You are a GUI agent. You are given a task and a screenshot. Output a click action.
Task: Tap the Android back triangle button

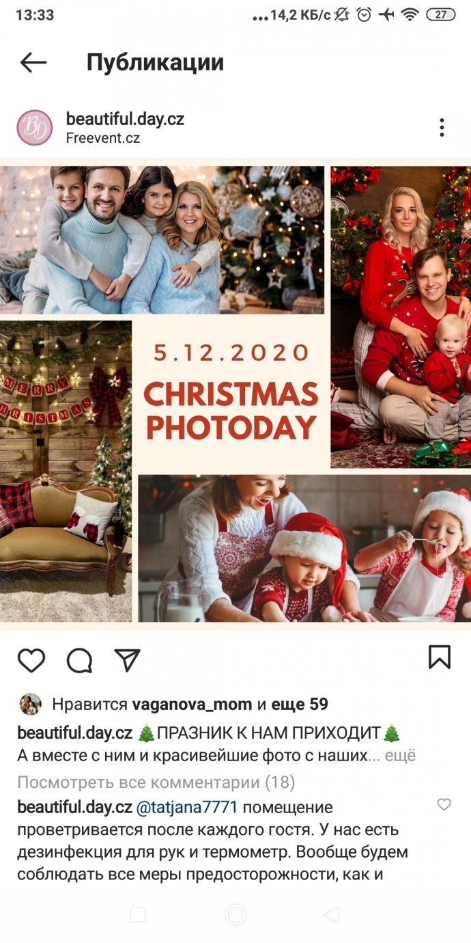click(x=332, y=914)
